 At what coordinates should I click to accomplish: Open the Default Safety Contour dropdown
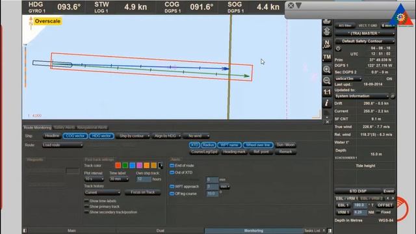coord(365,41)
